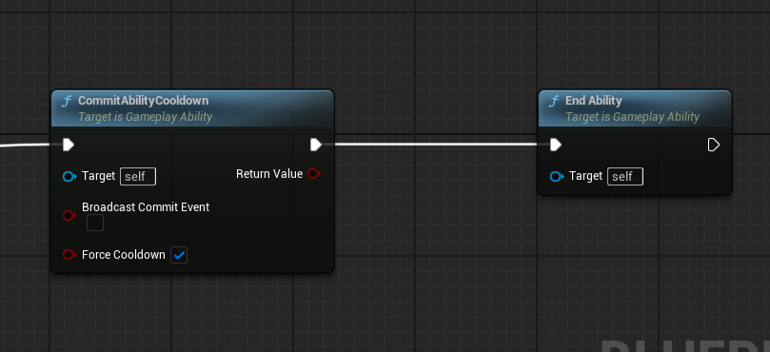Click the End Ability output execution pin
The height and width of the screenshot is (352, 770).
coord(714,145)
